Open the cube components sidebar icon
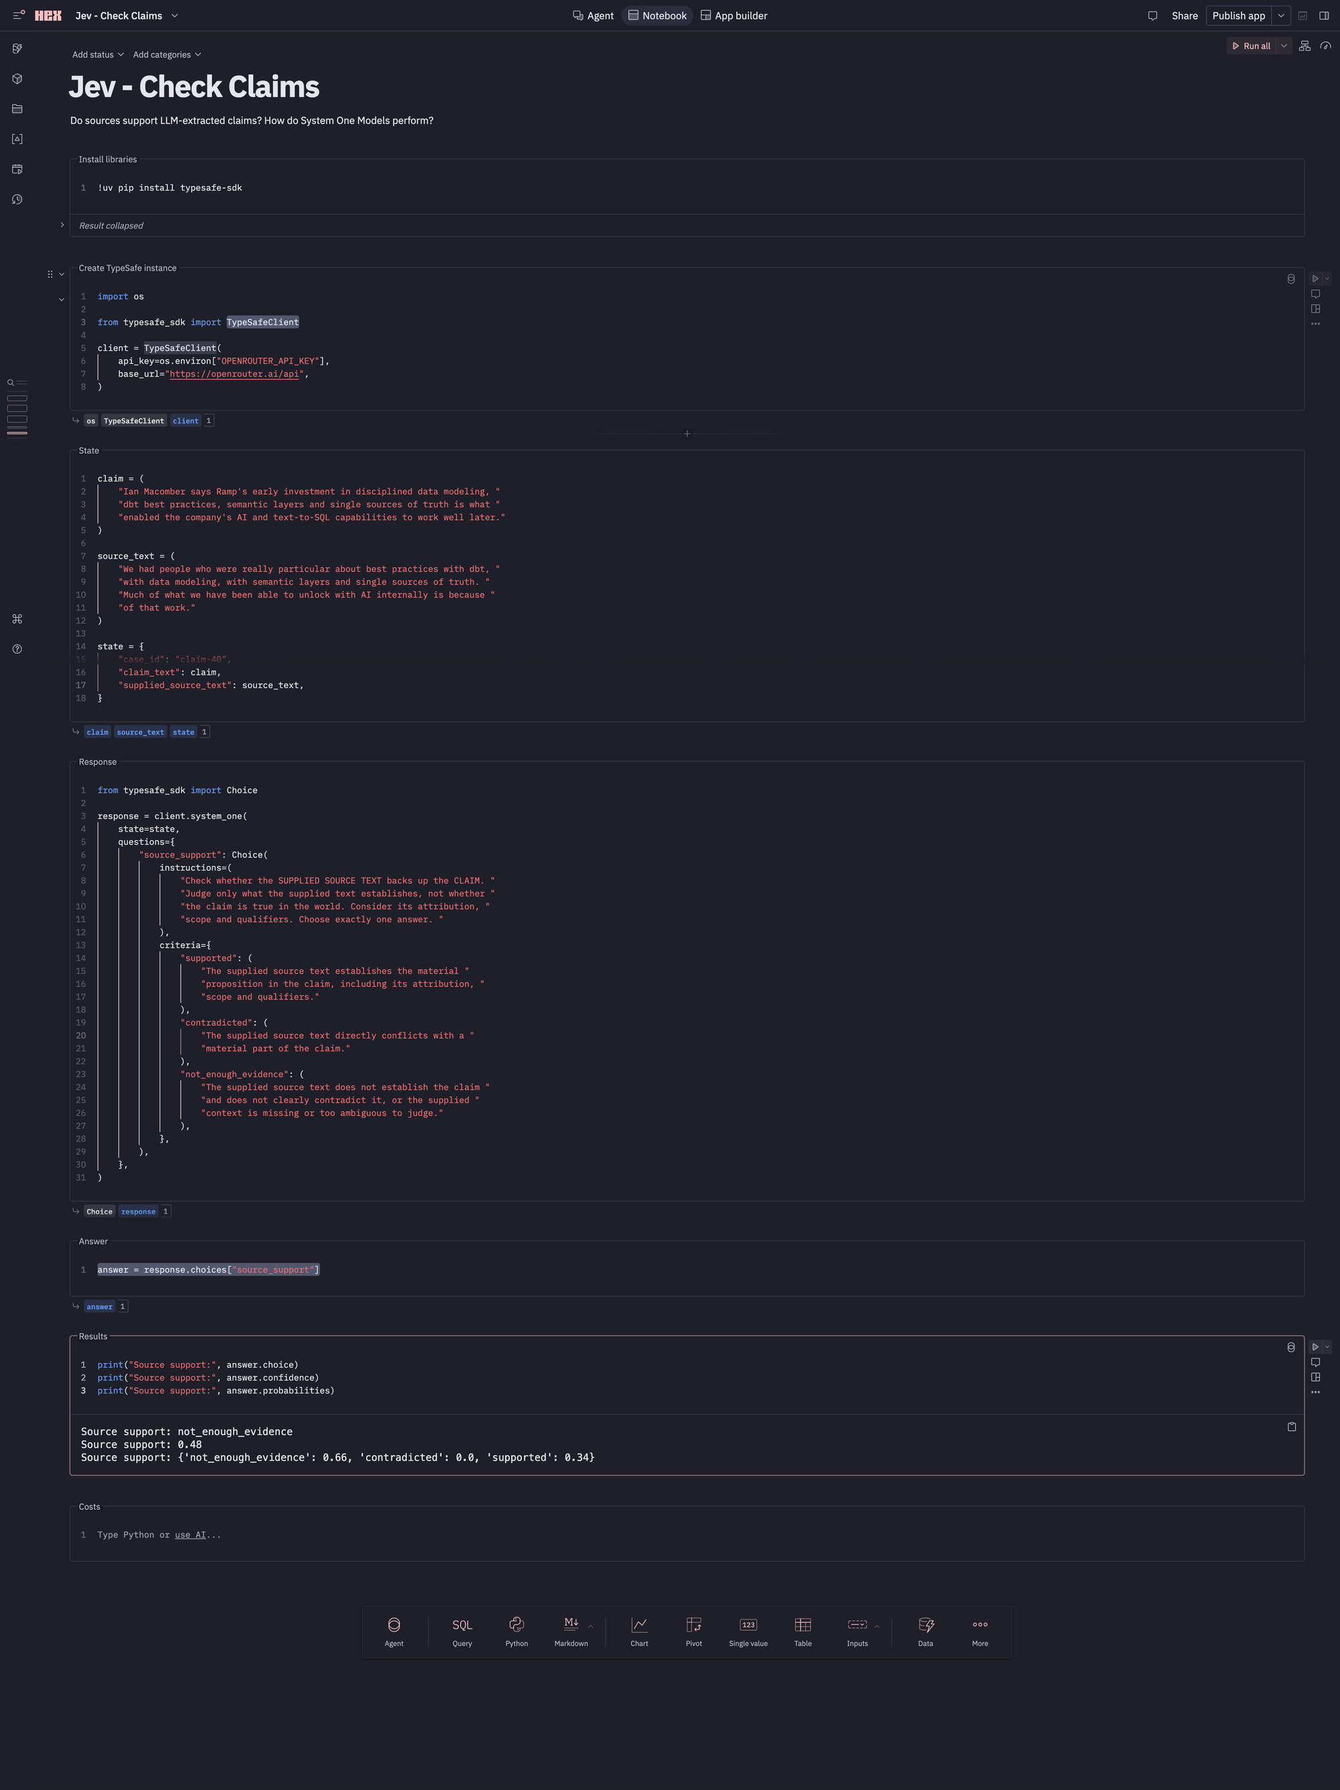This screenshot has width=1340, height=1790. (17, 78)
